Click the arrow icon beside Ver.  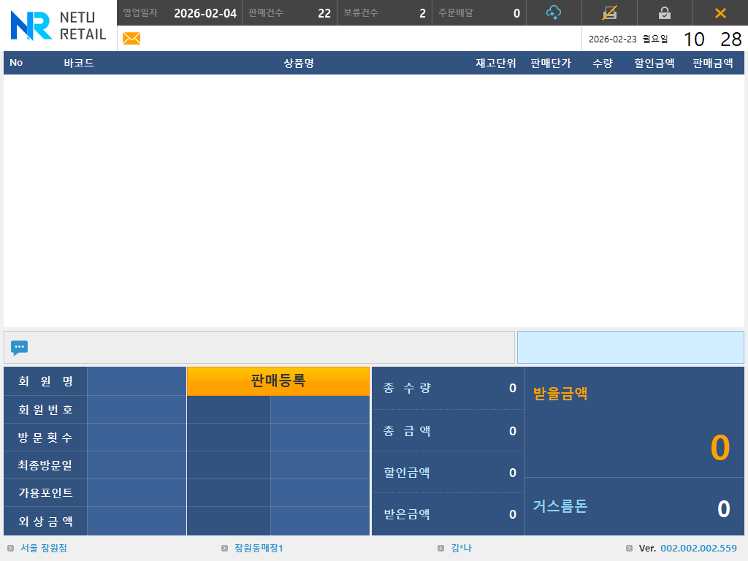(629, 548)
